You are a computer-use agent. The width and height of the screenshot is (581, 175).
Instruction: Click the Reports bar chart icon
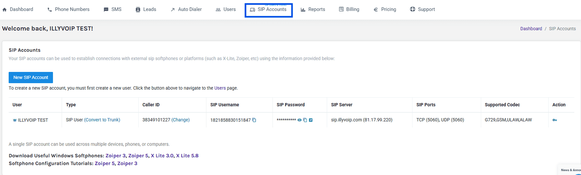pos(303,10)
